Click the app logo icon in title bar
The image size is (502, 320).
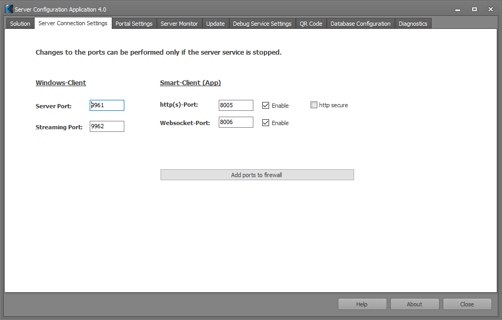pos(9,9)
